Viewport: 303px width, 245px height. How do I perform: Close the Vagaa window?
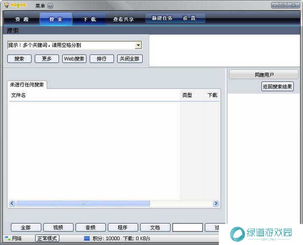click(x=293, y=5)
